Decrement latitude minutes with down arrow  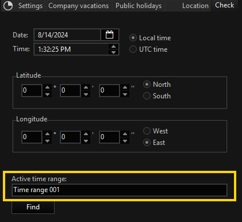tap(86, 94)
